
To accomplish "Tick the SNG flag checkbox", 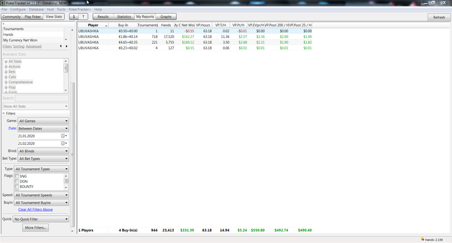I will [17, 176].
